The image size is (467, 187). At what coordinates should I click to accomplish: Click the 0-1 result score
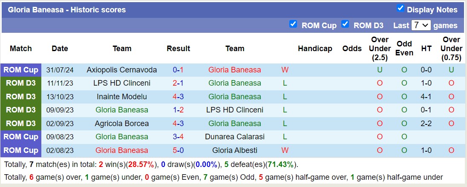tap(178, 70)
